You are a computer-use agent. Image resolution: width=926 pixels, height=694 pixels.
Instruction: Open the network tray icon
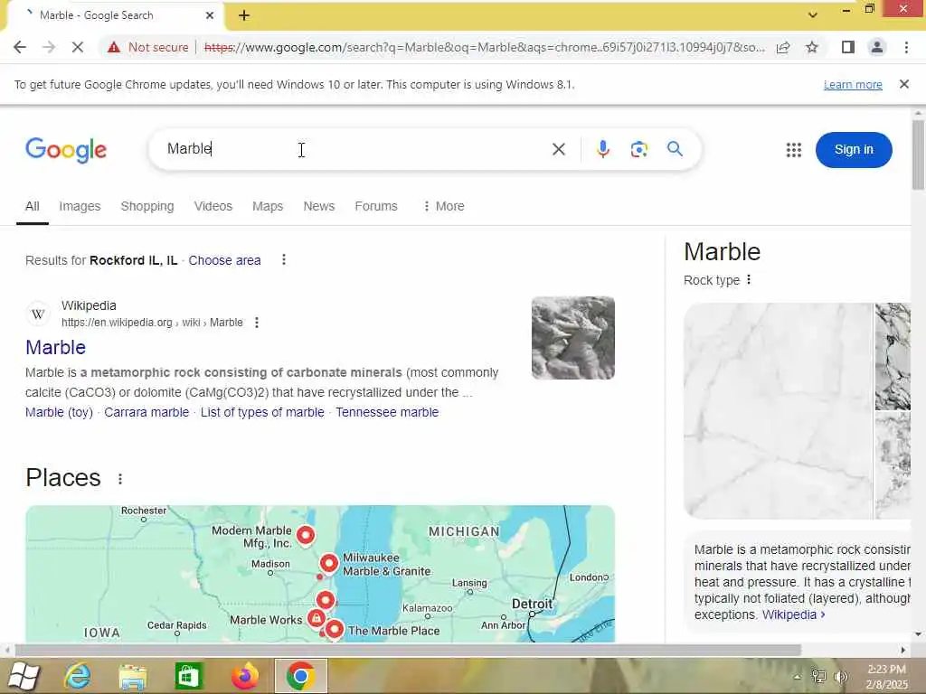tap(818, 677)
